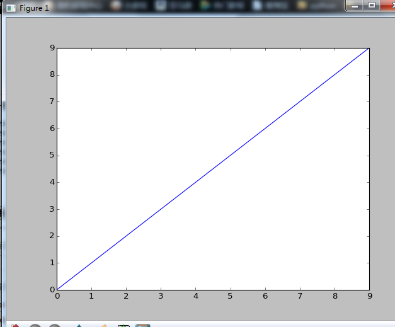
Task: Click the x-axis tick label 3
Action: click(x=161, y=295)
